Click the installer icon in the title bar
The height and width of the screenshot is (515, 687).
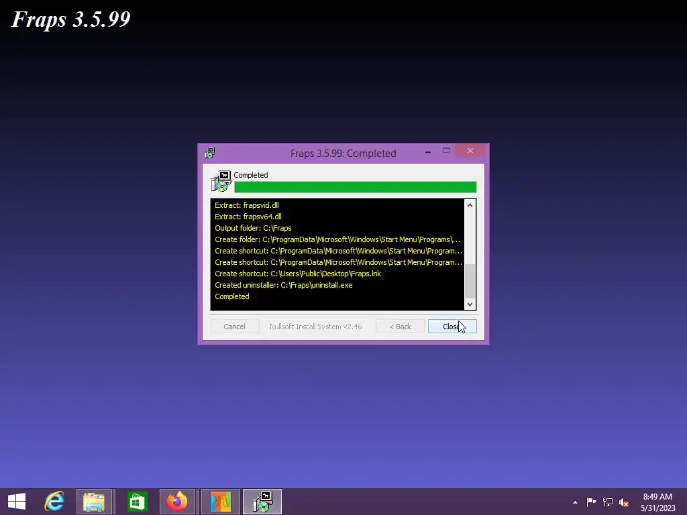[x=209, y=153]
